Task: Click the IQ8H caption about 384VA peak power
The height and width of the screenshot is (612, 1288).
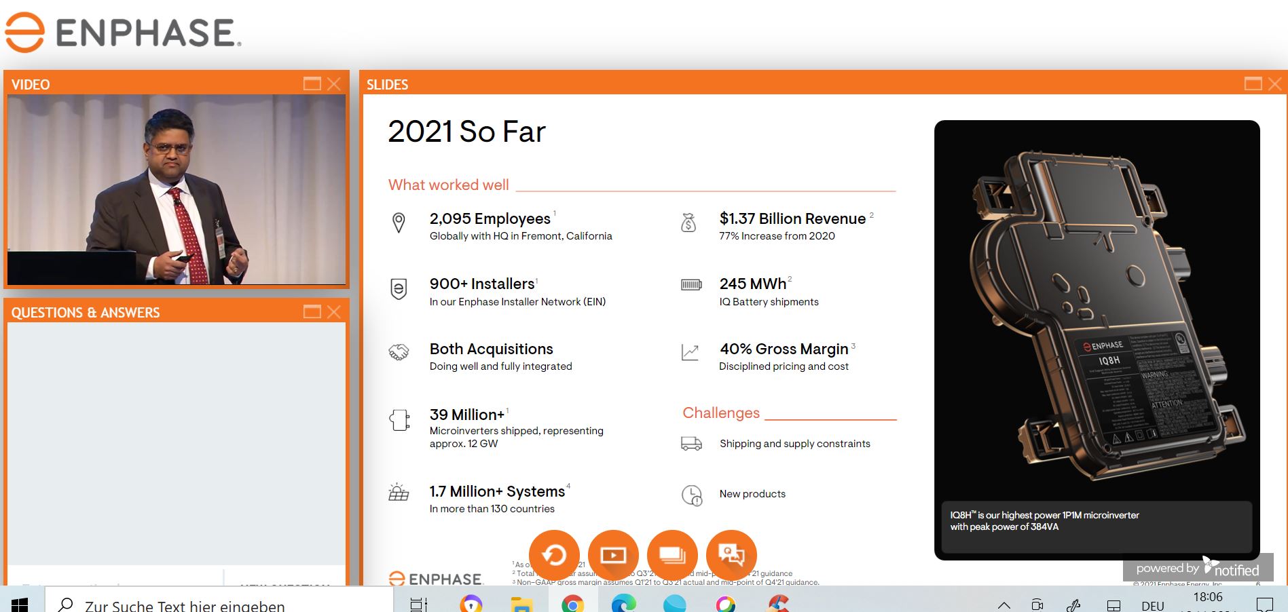Action: 1045,521
